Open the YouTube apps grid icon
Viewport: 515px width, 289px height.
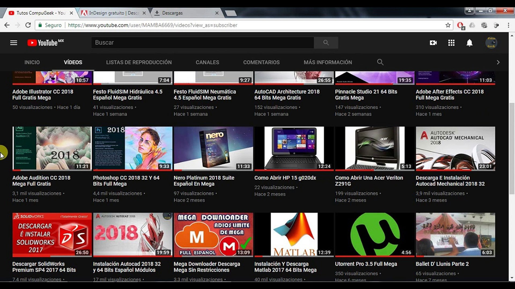(x=451, y=43)
